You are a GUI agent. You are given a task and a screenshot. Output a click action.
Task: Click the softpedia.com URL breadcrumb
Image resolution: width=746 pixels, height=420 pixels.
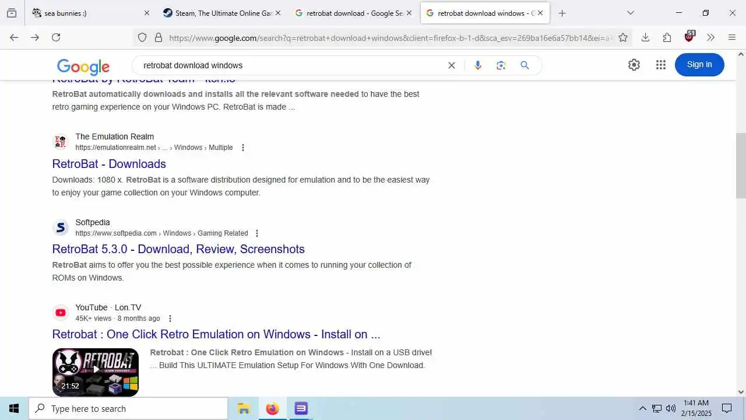[161, 233]
